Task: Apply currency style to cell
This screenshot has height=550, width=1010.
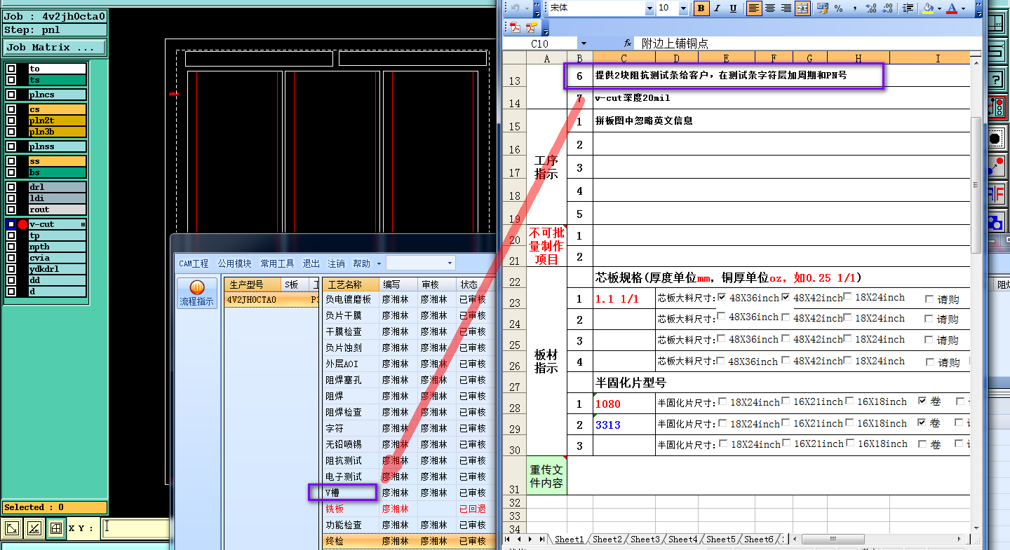Action: 823,8
